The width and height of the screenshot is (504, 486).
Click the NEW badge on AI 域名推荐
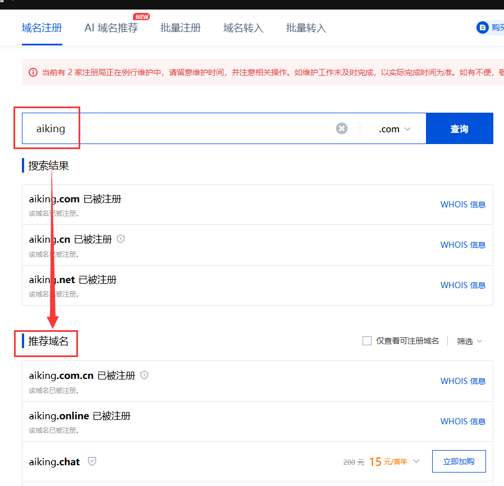[142, 17]
